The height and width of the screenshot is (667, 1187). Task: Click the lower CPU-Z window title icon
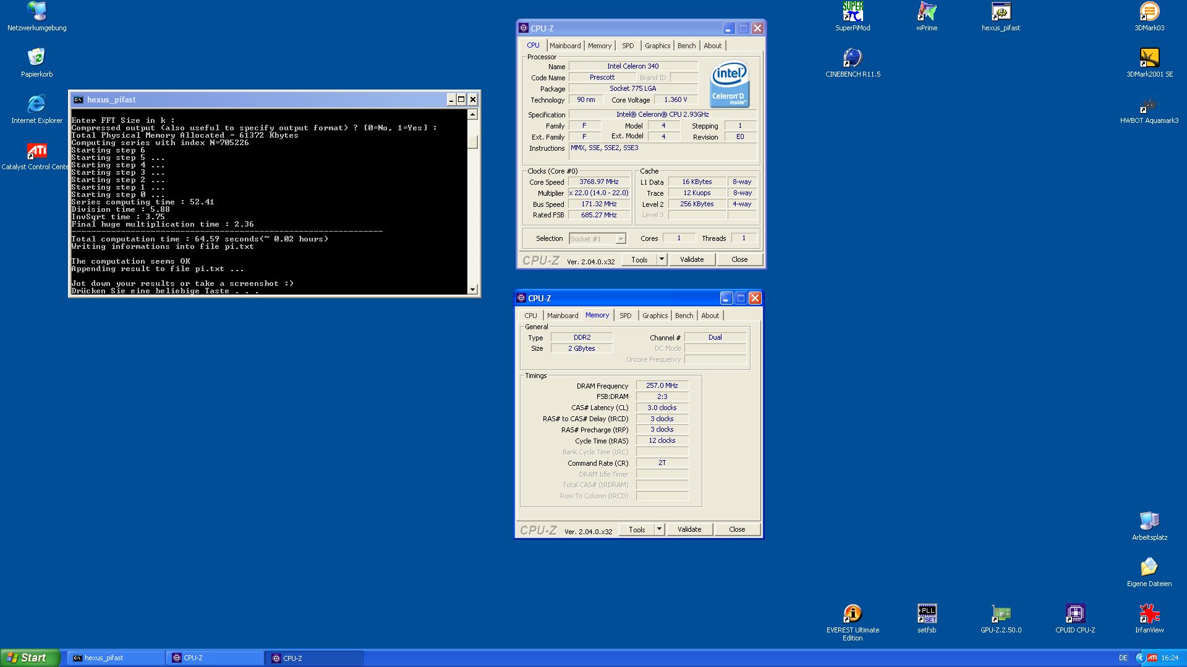[x=521, y=298]
